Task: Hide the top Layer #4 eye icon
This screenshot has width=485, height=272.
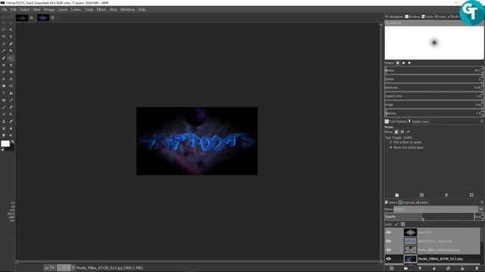Action: (x=389, y=232)
